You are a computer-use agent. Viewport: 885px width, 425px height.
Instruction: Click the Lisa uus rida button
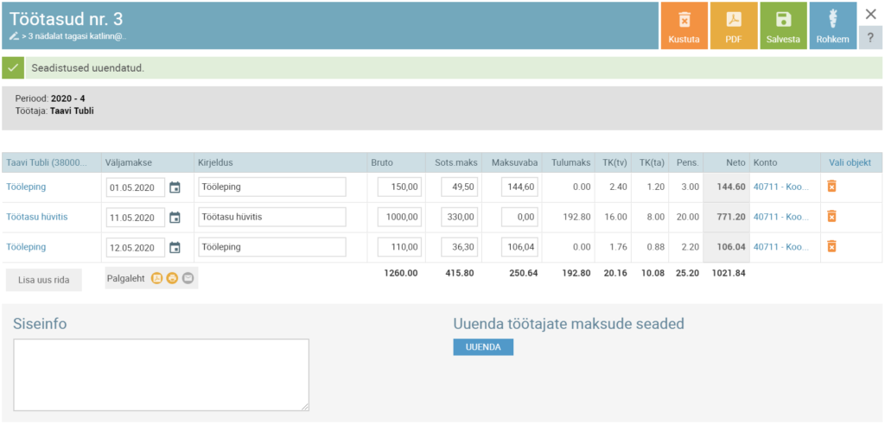pos(44,280)
